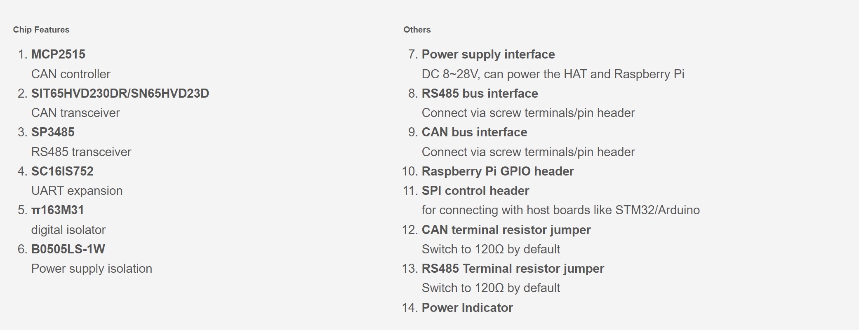Select the "SPI control header" title
This screenshot has width=859, height=330.
(x=475, y=191)
